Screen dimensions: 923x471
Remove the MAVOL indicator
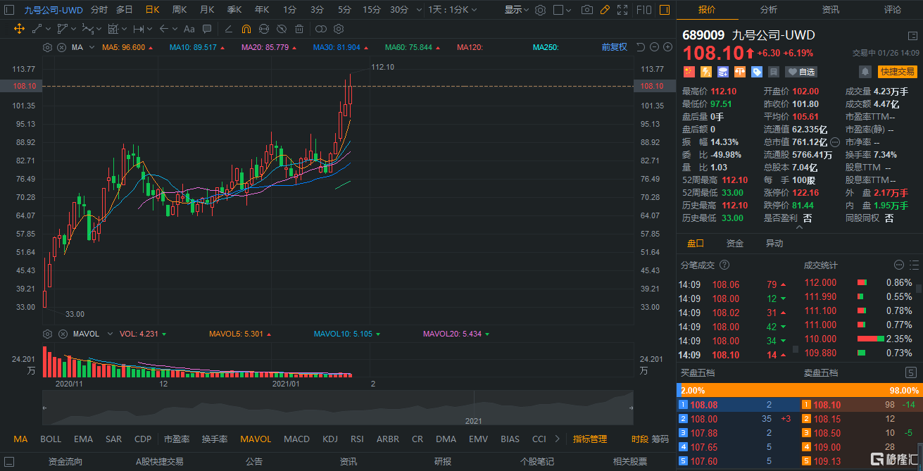61,334
